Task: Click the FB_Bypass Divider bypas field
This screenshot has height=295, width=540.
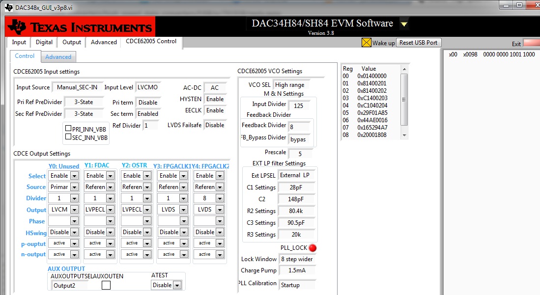Action: point(299,139)
